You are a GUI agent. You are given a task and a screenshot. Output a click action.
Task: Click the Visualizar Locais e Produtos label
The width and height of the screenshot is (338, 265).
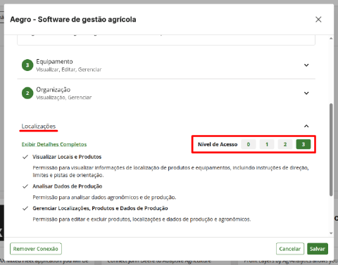(x=67, y=157)
